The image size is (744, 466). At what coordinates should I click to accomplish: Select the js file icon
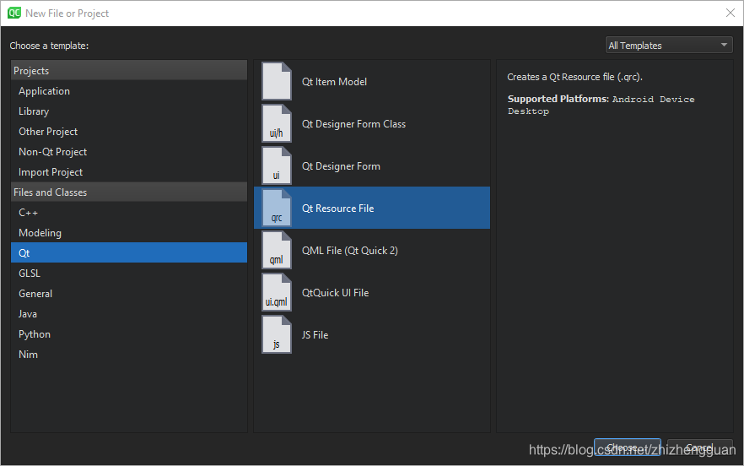(x=277, y=335)
